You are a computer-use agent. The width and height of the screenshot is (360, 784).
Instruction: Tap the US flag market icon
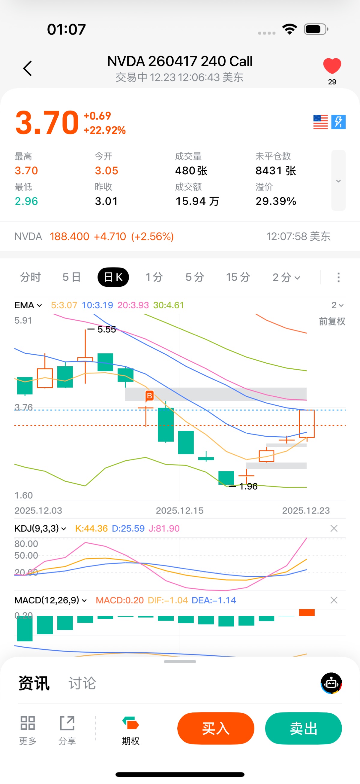(320, 122)
